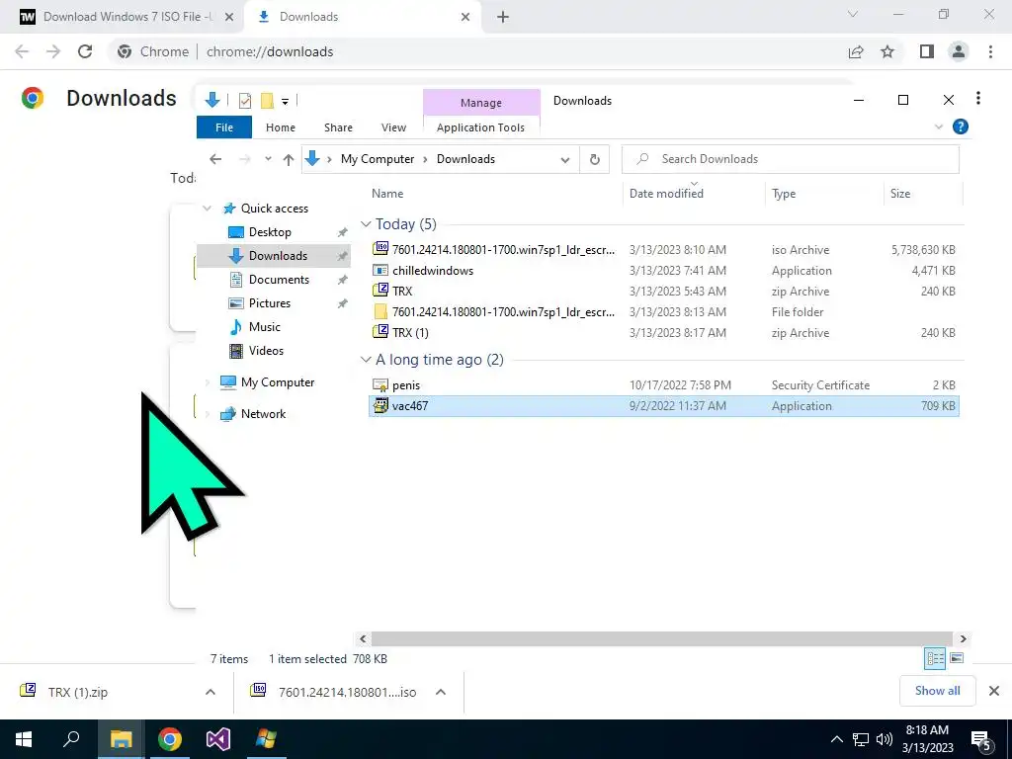Viewport: 1012px width, 759px height.
Task: Open TRX (1).zip download options arrow
Action: click(x=211, y=692)
